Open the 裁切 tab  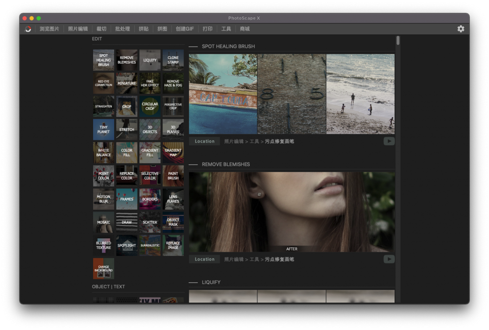[x=101, y=29]
